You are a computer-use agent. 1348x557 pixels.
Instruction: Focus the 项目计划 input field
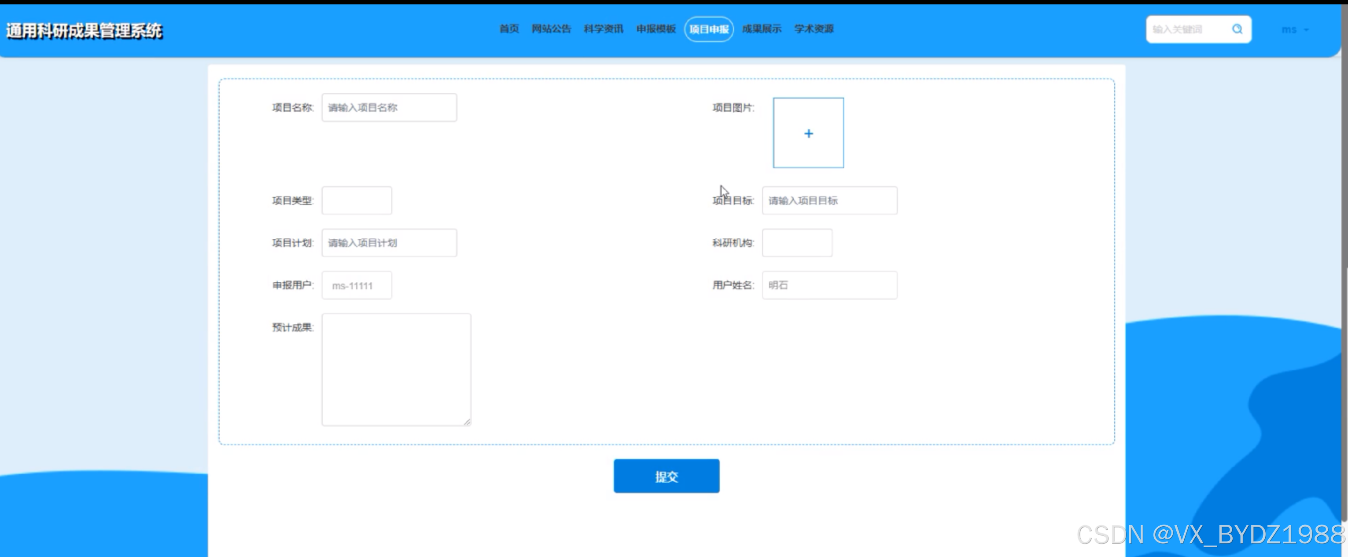389,243
